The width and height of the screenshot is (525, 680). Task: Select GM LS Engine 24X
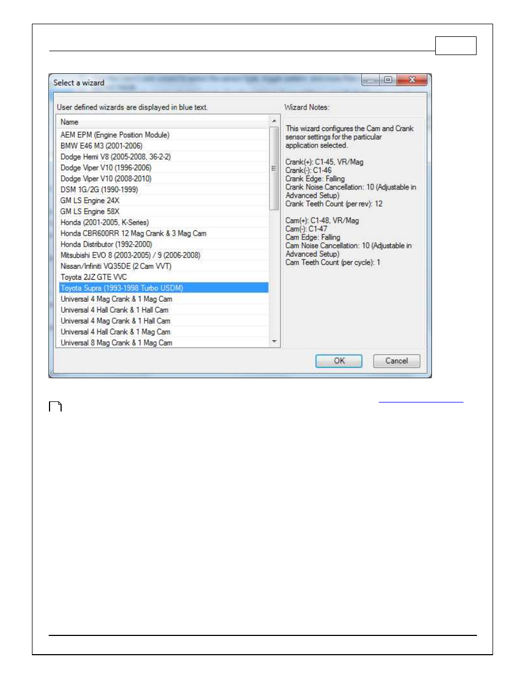click(x=163, y=200)
